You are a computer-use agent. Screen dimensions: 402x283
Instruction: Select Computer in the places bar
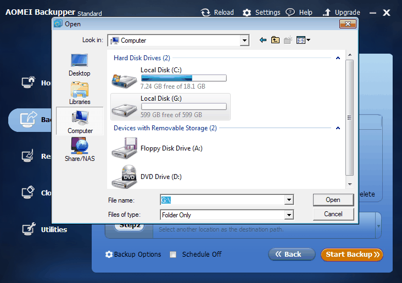(80, 122)
